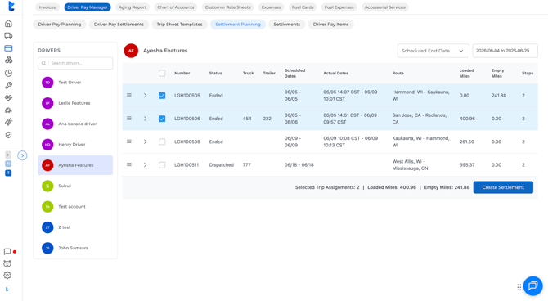Click the drag handle for LGH100511
Screen dimensions: 548x301
[x=129, y=164]
